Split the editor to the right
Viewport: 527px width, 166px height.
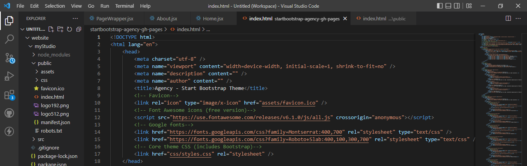coord(508,18)
